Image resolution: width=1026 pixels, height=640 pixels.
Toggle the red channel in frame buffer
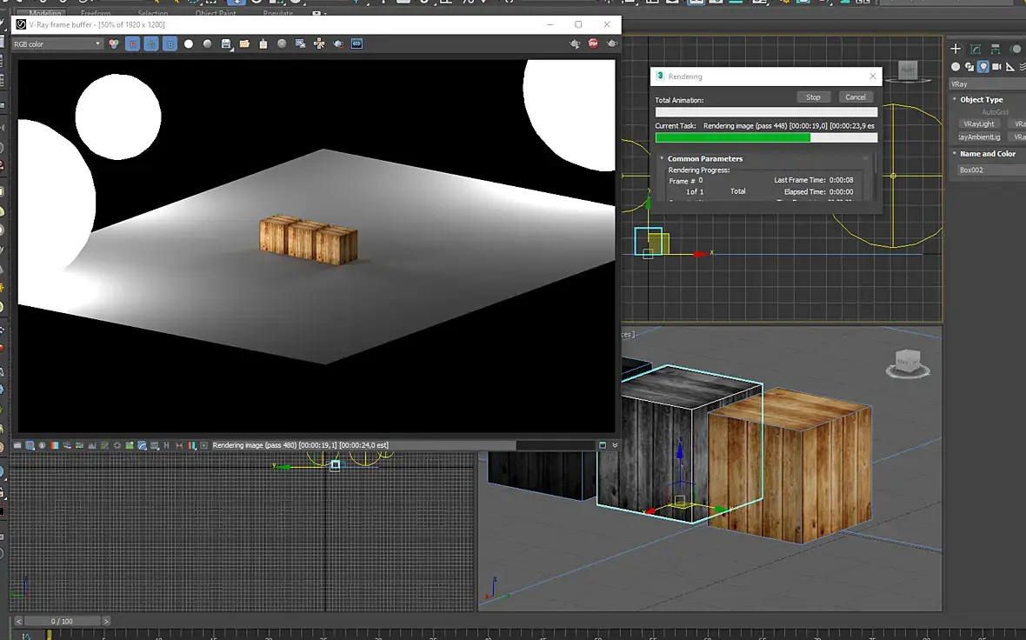coord(133,43)
